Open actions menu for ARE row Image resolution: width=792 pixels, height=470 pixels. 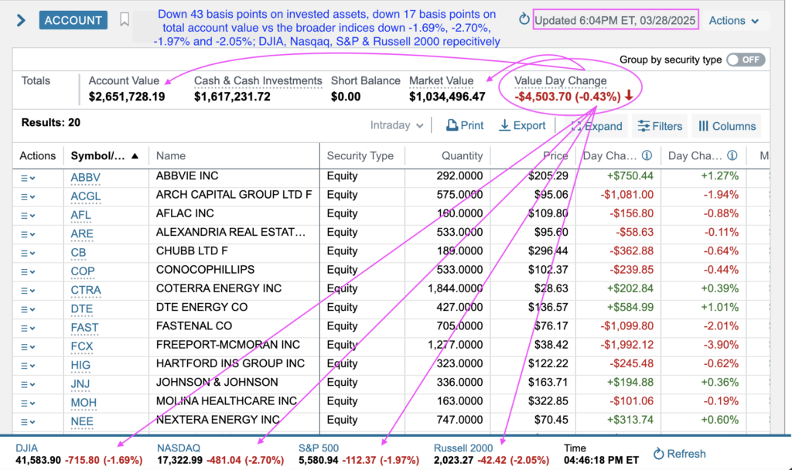point(28,234)
